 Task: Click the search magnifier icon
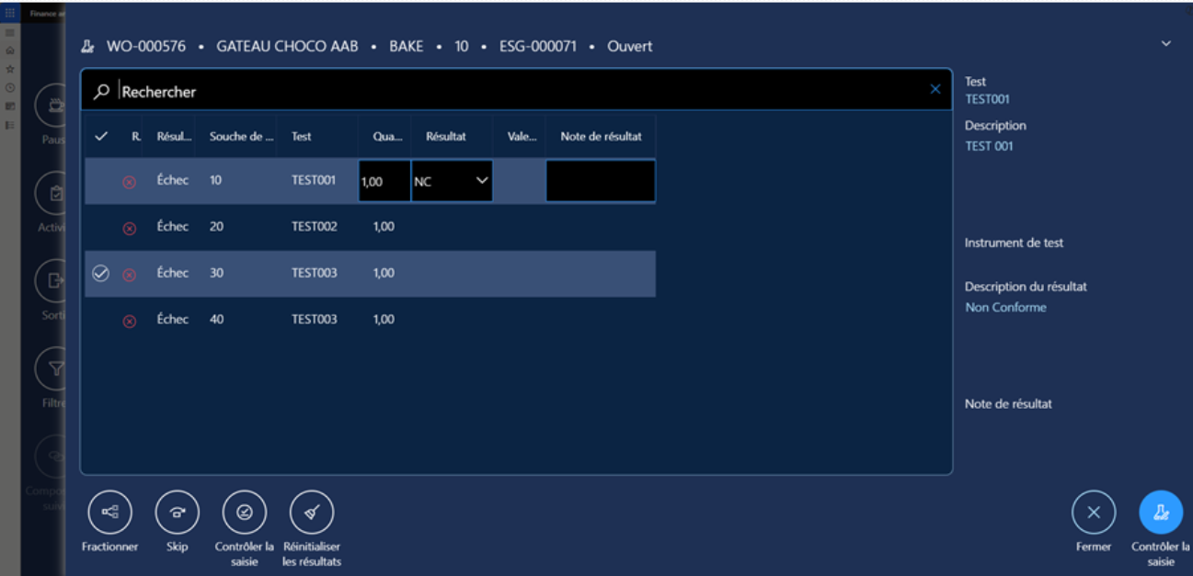tap(102, 91)
